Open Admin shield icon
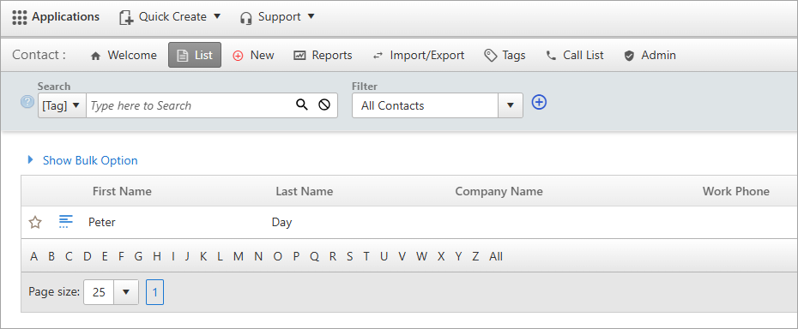The height and width of the screenshot is (329, 798). (x=629, y=56)
